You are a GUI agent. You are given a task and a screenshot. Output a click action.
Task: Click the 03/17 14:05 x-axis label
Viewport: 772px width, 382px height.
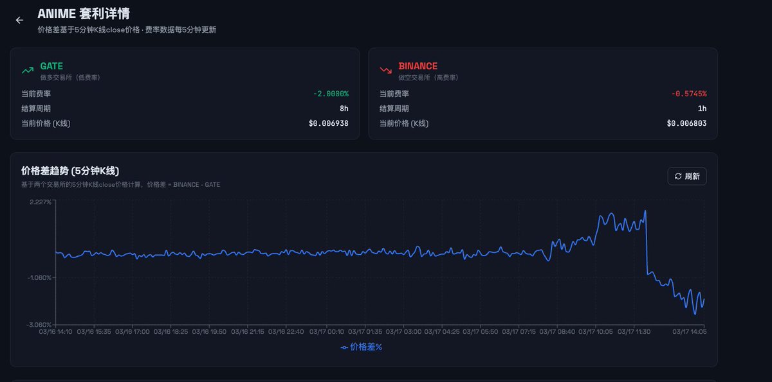point(690,332)
